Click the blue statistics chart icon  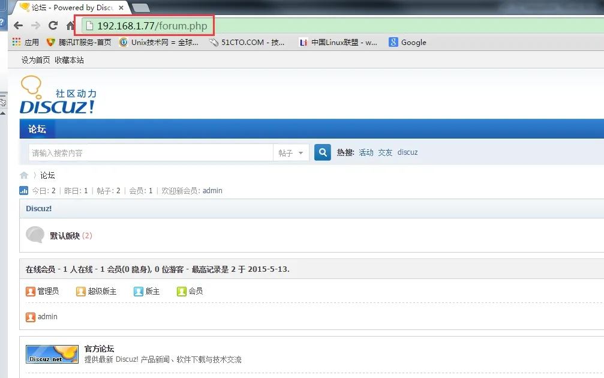click(23, 190)
